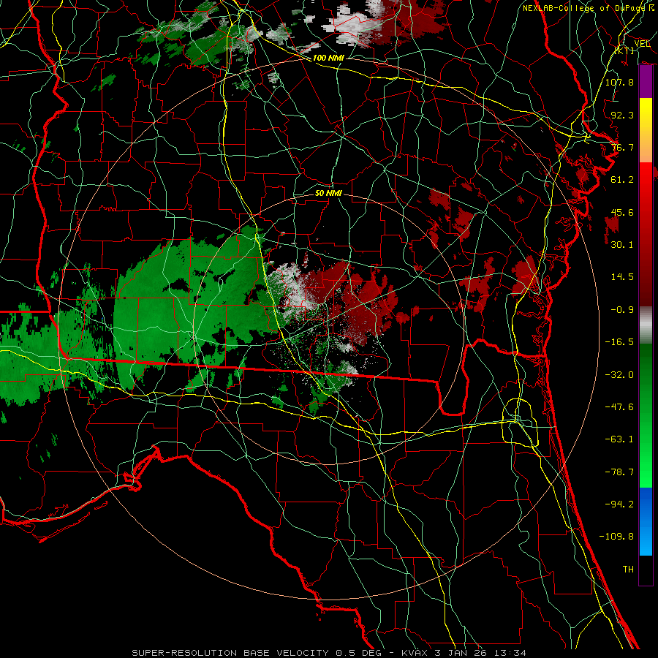Click the -94.2 value on the velocity scale
Image resolution: width=658 pixels, height=658 pixels.
pos(619,504)
